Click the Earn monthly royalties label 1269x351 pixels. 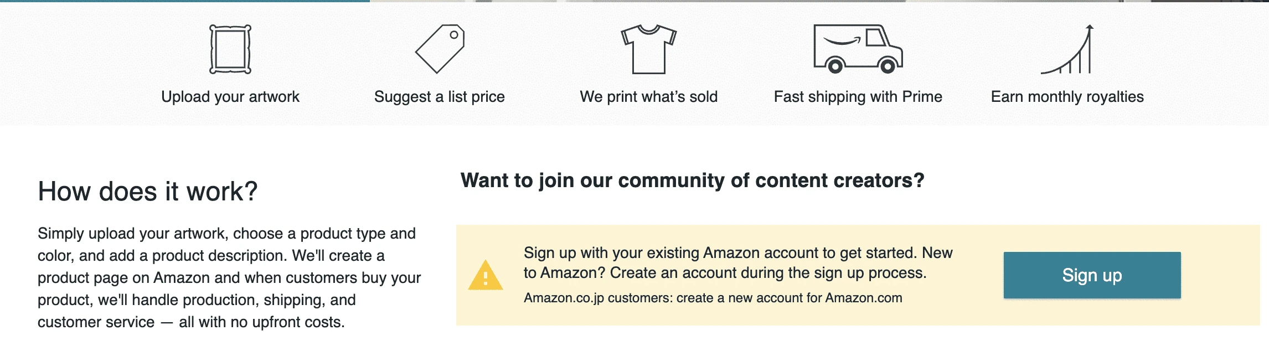(1068, 97)
